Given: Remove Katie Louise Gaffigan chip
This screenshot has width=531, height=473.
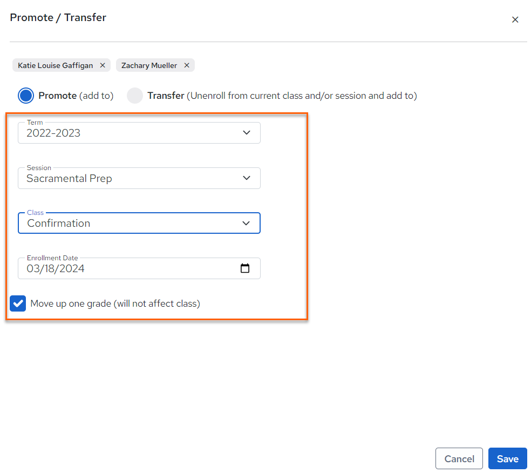Looking at the screenshot, I should pos(103,65).
